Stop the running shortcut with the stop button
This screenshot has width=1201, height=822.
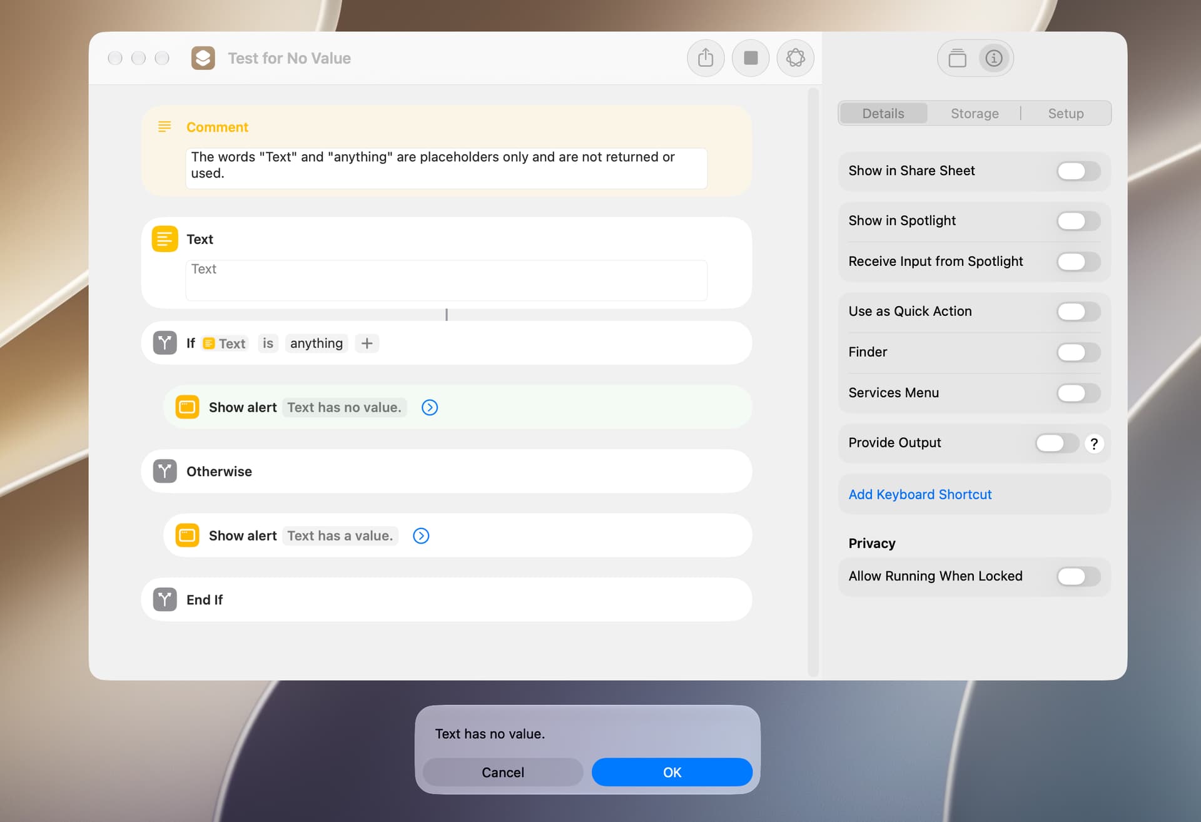(751, 58)
